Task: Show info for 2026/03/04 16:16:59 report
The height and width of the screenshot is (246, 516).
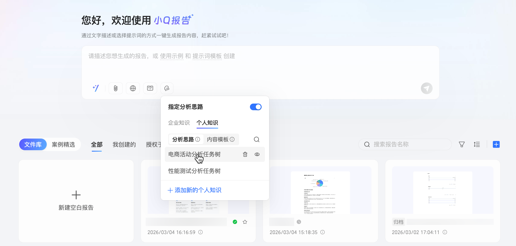Action: 200,232
